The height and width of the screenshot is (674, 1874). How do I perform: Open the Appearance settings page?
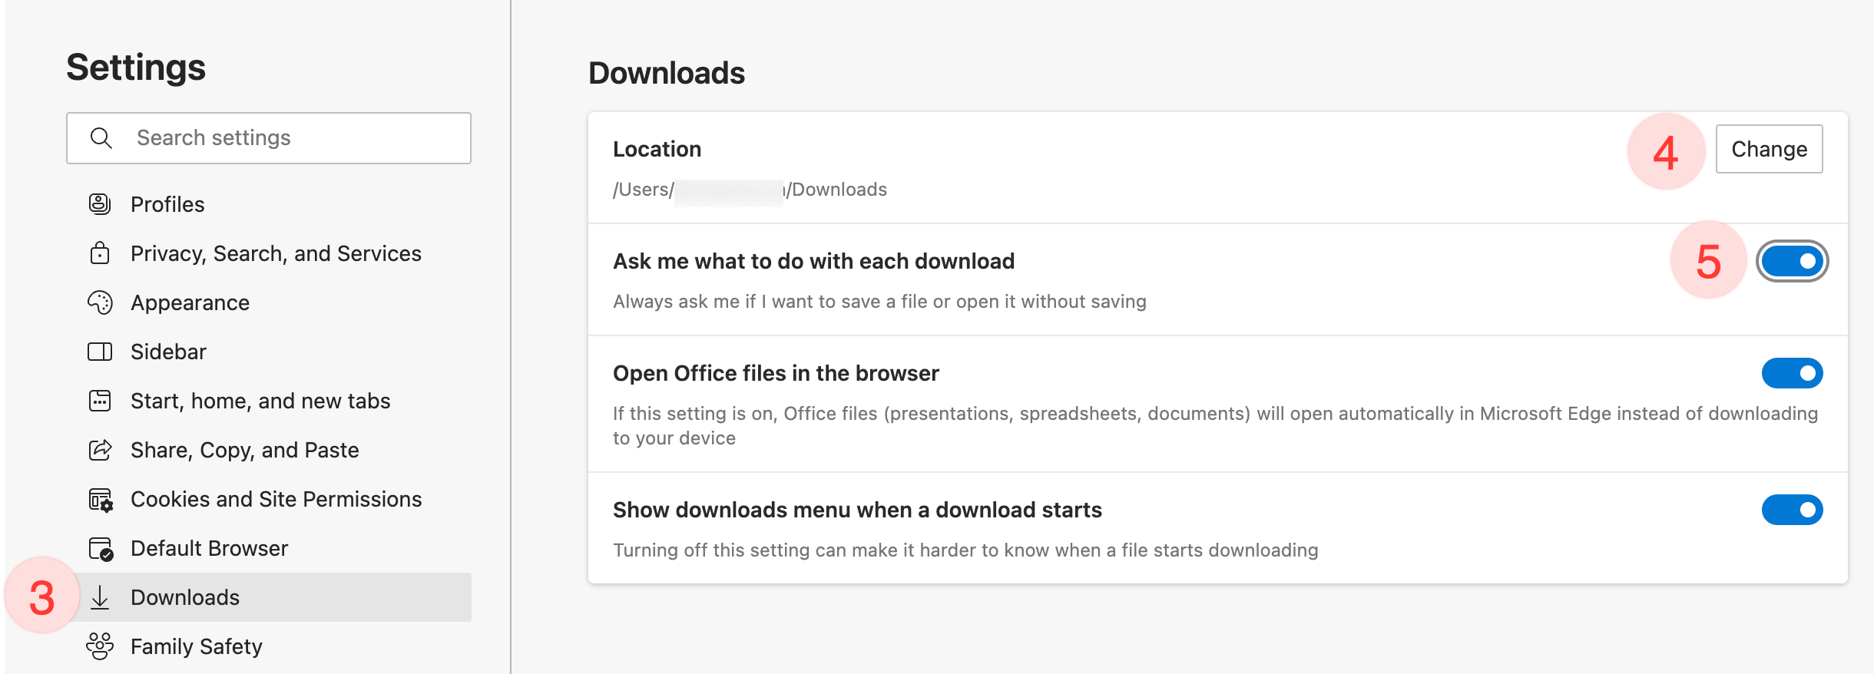190,302
